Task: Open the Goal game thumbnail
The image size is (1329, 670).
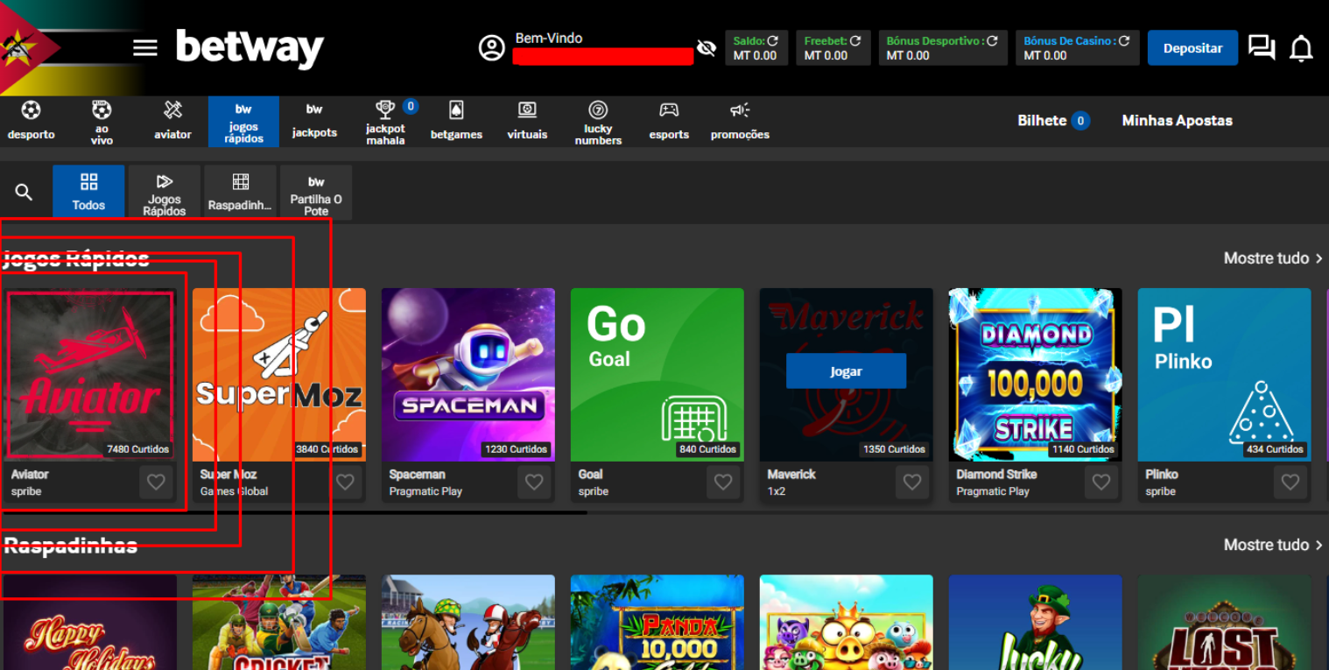Action: 657,375
